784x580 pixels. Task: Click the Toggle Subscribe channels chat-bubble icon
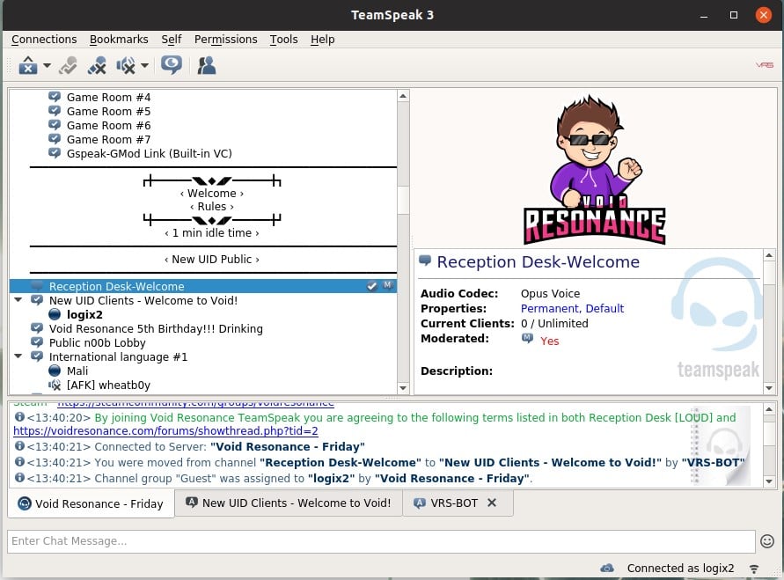(x=172, y=65)
